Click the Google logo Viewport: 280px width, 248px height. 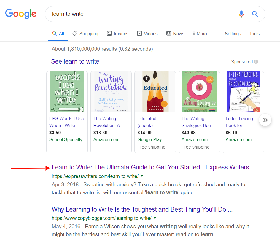(x=21, y=14)
